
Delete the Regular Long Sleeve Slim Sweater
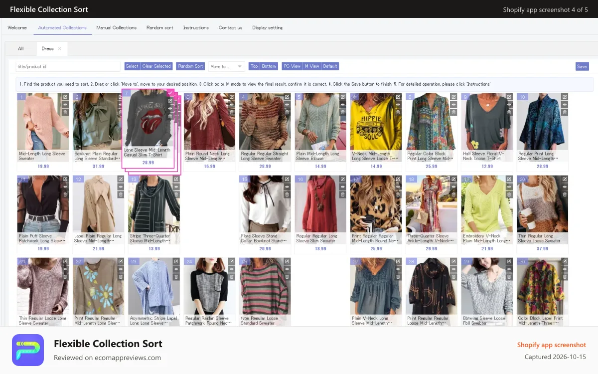[343, 195]
